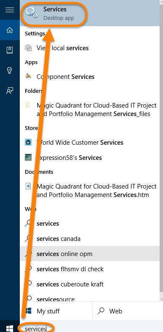Open Magic Quadrant Services.htm document
This screenshot has width=163, height=332.
90,191
